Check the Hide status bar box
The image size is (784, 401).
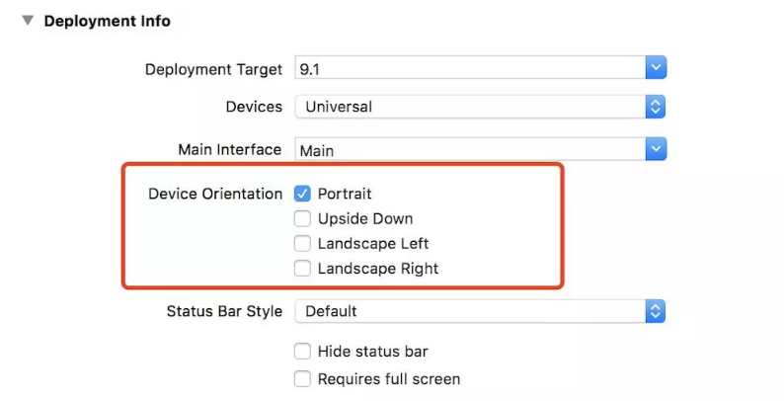302,352
